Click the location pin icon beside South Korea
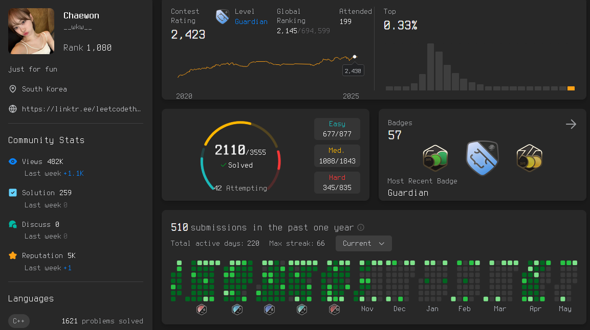590x330 pixels. [x=13, y=89]
